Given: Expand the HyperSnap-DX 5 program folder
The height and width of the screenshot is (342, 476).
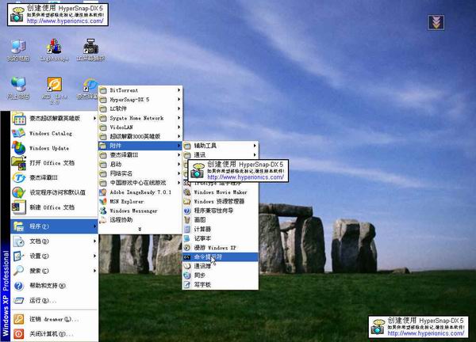Looking at the screenshot, I should (x=140, y=100).
